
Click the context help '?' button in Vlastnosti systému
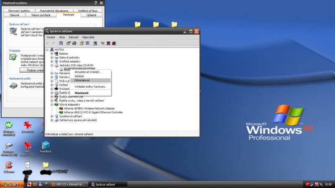[95, 3]
